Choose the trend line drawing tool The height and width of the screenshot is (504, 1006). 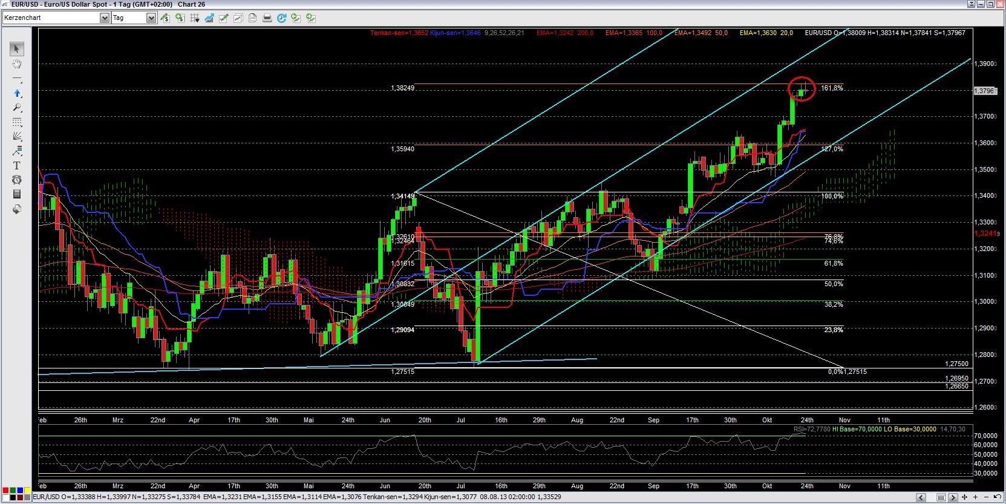coord(17,79)
